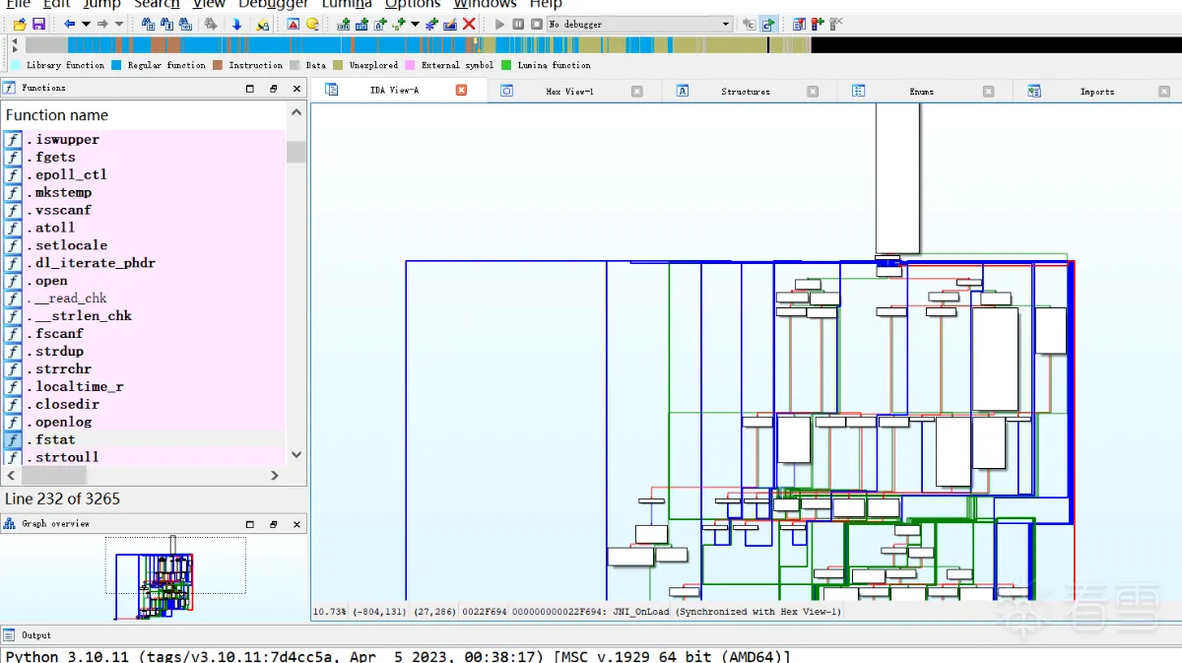Image resolution: width=1182 pixels, height=663 pixels.
Task: Float the Graph overview panel
Action: click(x=274, y=524)
